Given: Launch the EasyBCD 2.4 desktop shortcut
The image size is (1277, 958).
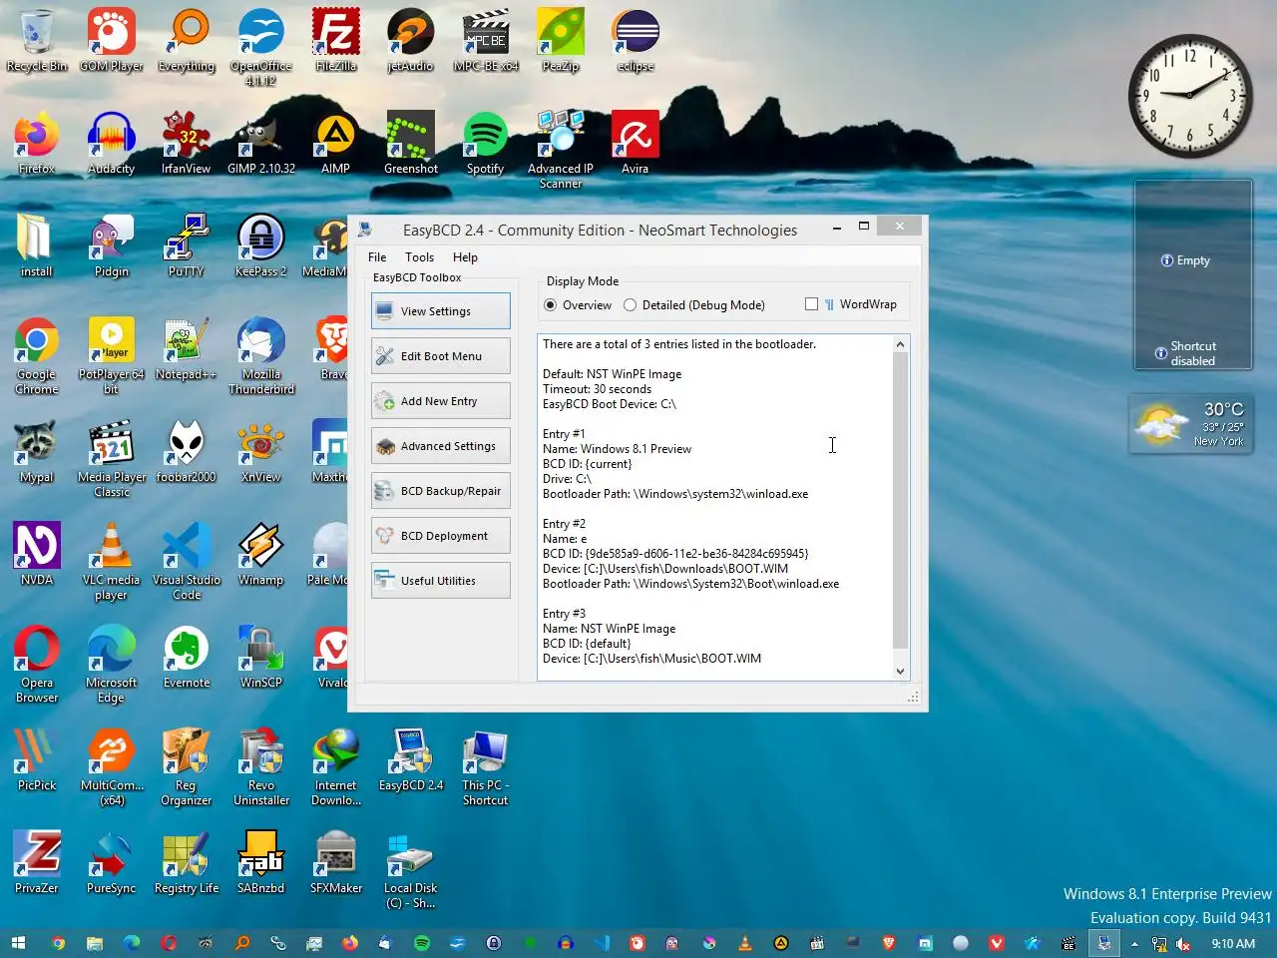Looking at the screenshot, I should tap(411, 761).
